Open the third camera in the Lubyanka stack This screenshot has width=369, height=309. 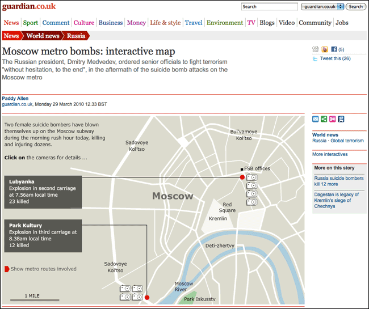click(x=252, y=194)
